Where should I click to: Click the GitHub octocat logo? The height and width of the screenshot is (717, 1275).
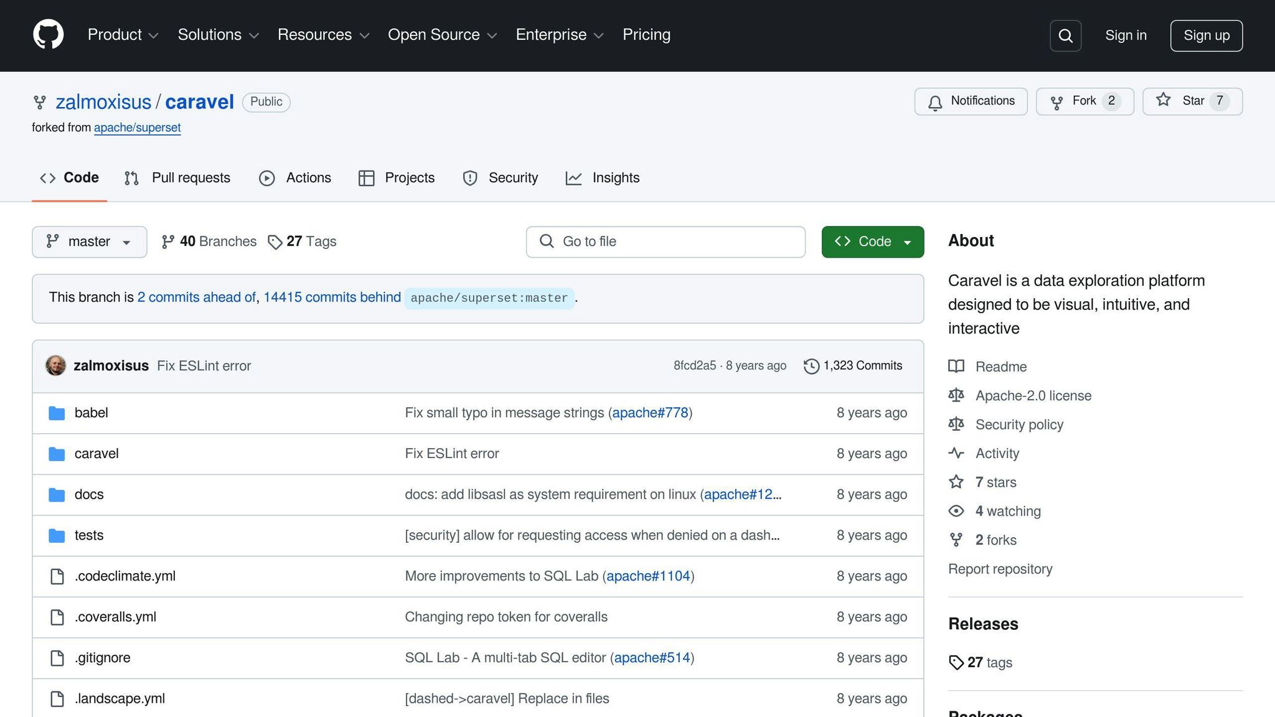[x=49, y=34]
